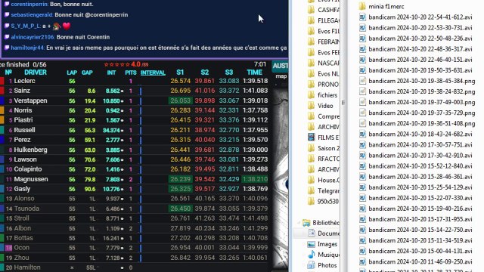Select the Hulkenberg driver row
Image resolution: width=484 pixels, height=272 pixels.
click(135, 150)
